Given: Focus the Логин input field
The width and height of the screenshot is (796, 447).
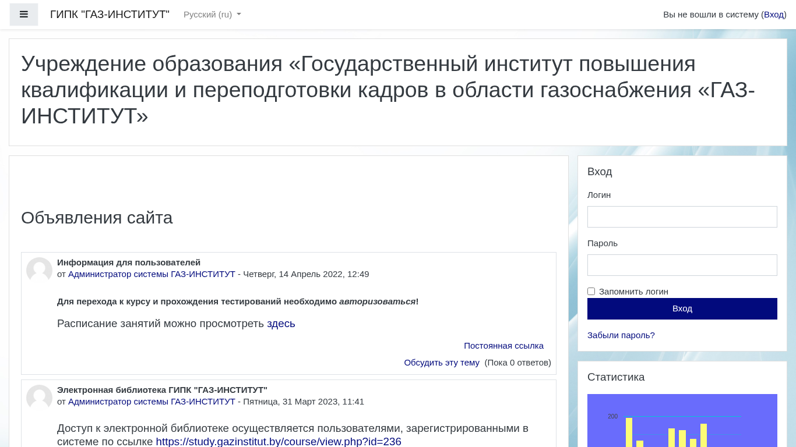Looking at the screenshot, I should pyautogui.click(x=682, y=217).
